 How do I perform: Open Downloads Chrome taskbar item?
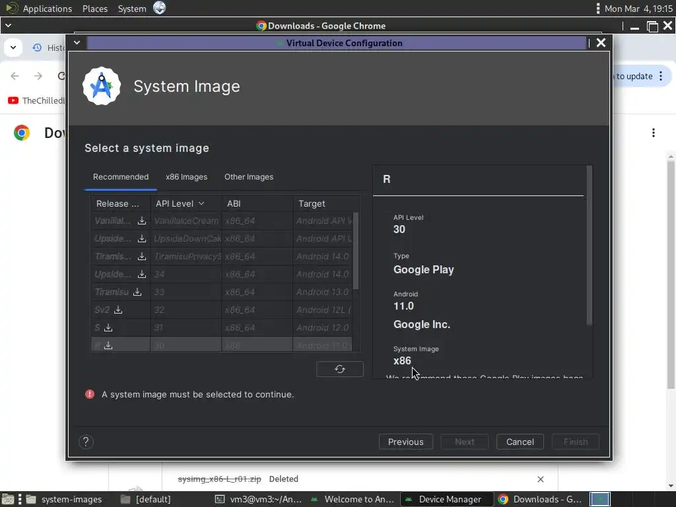(x=540, y=499)
